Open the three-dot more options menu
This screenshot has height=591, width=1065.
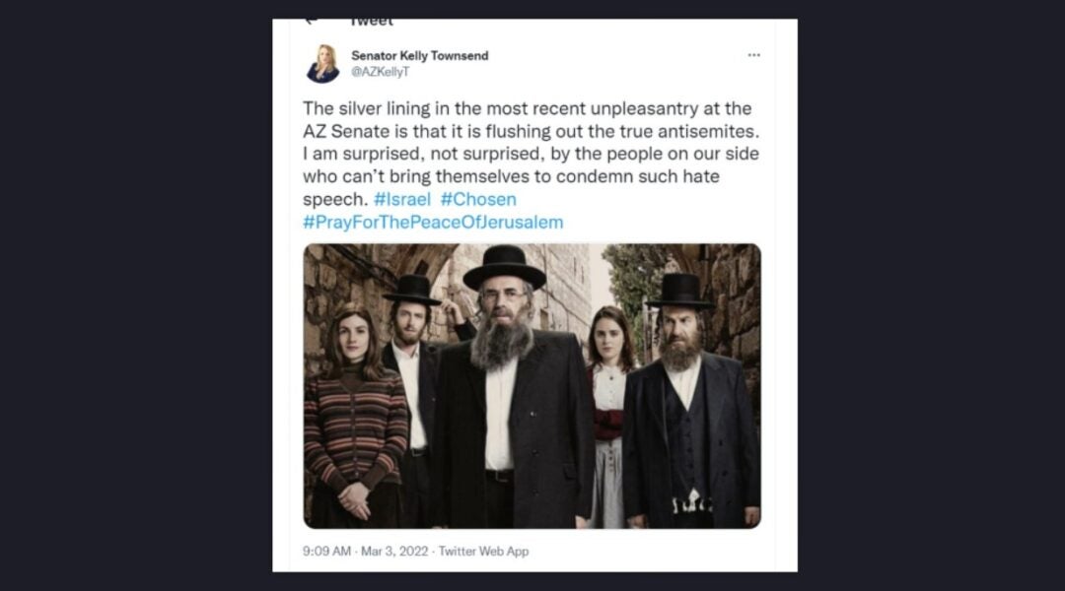(x=754, y=55)
